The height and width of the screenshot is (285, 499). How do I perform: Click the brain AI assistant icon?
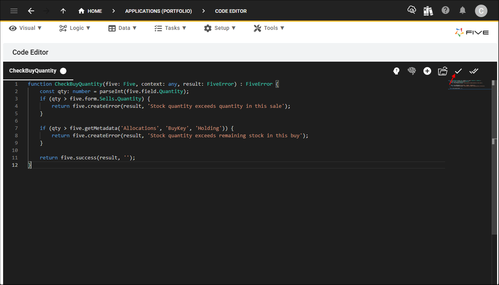(x=412, y=71)
